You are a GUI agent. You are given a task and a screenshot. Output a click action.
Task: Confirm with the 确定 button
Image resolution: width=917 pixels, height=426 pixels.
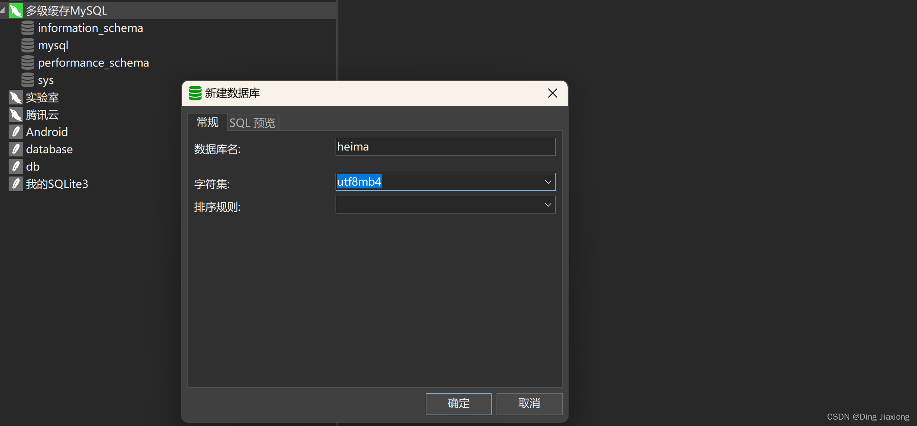pos(459,404)
